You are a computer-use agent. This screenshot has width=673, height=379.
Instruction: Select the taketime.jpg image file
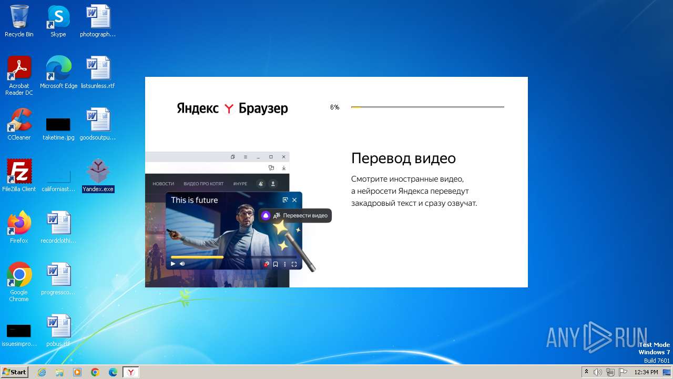coord(58,129)
